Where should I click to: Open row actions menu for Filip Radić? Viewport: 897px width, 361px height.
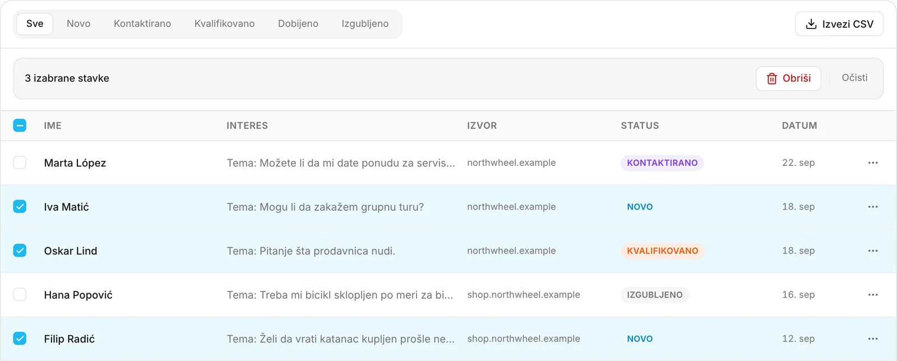tap(873, 339)
